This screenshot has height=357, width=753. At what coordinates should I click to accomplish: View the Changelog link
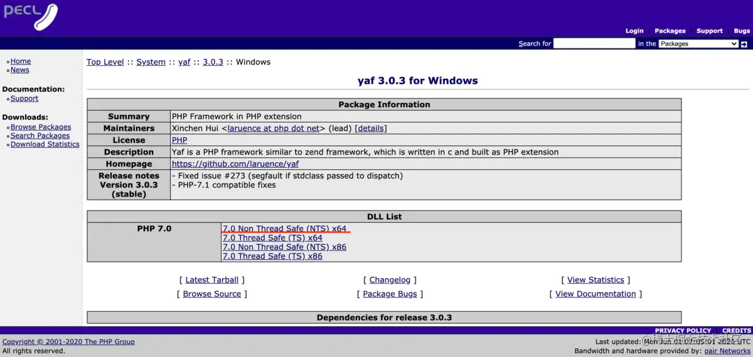390,280
